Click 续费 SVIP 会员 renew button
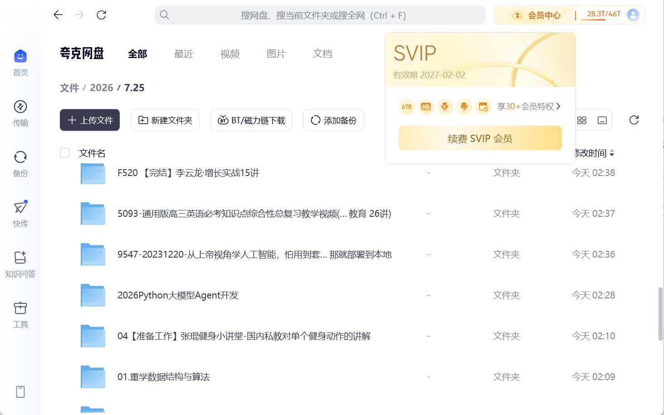 tap(480, 138)
